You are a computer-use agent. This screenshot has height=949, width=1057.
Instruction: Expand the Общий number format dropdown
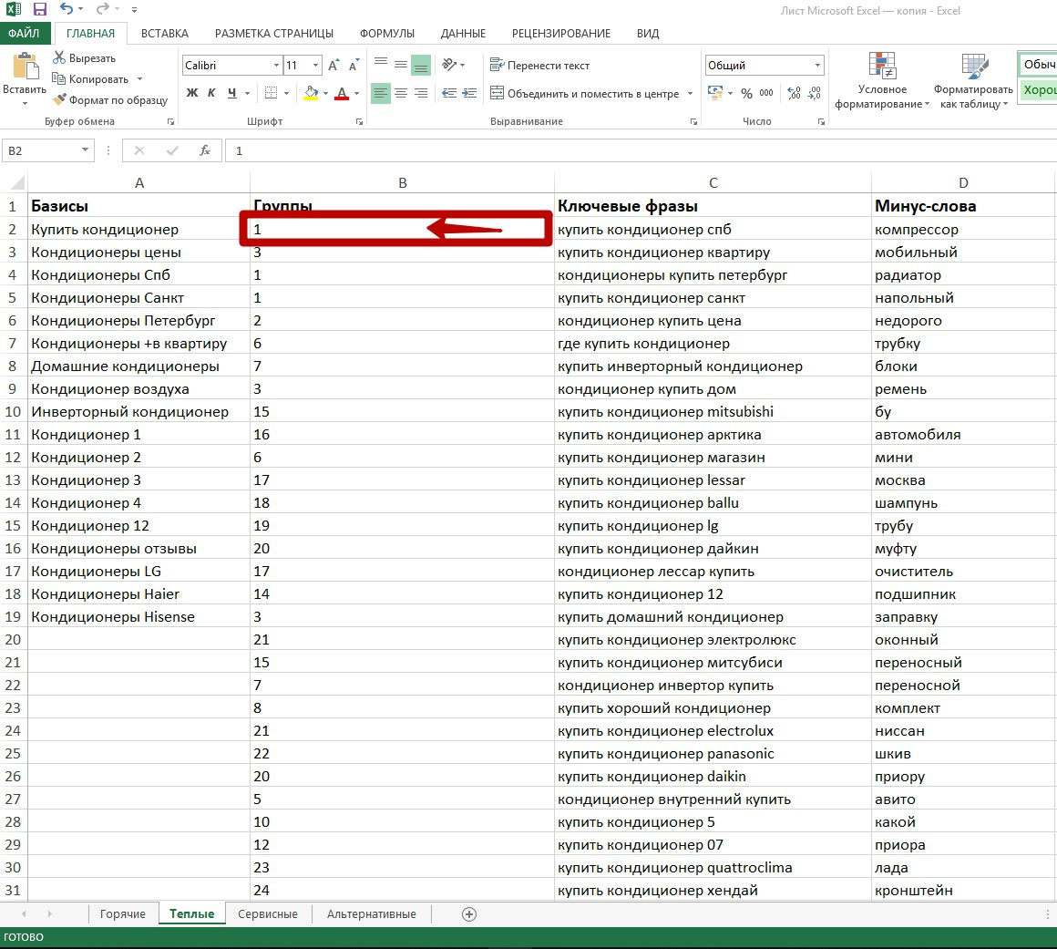coord(817,66)
